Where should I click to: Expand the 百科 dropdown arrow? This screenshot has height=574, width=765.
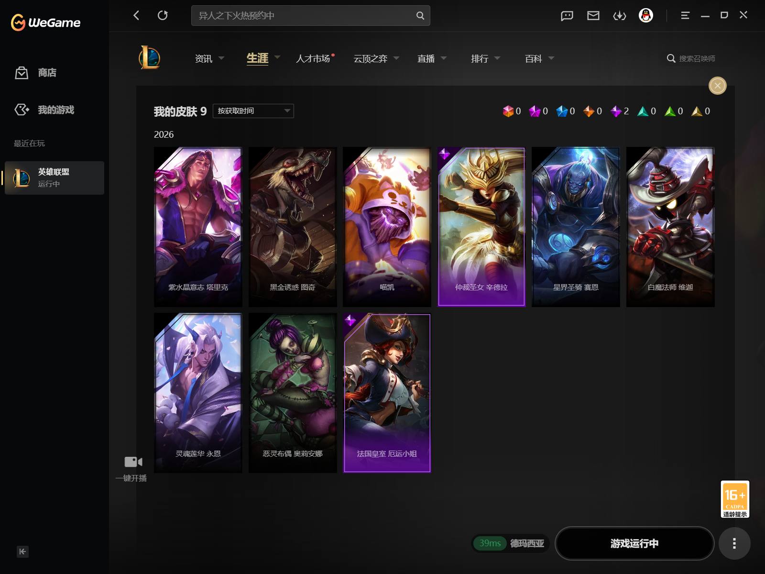click(x=551, y=58)
